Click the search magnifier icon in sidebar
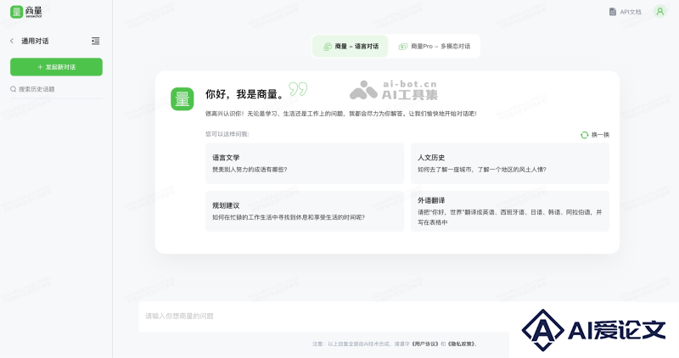This screenshot has width=679, height=358. 14,89
